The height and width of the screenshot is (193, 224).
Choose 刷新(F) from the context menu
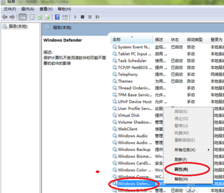180,160
